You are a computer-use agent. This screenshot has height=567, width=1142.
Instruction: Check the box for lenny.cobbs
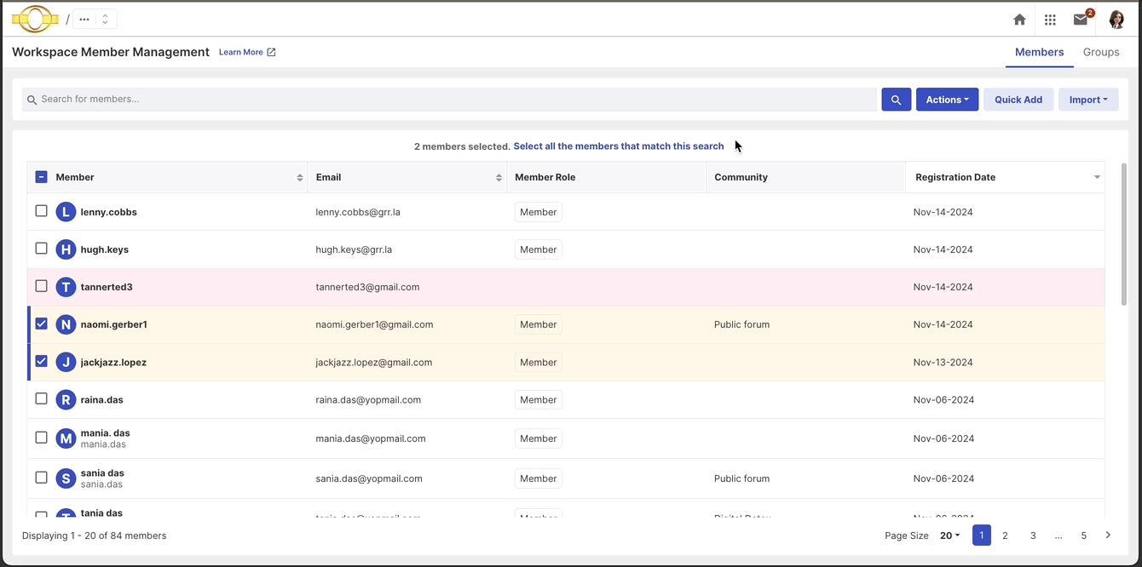41,211
